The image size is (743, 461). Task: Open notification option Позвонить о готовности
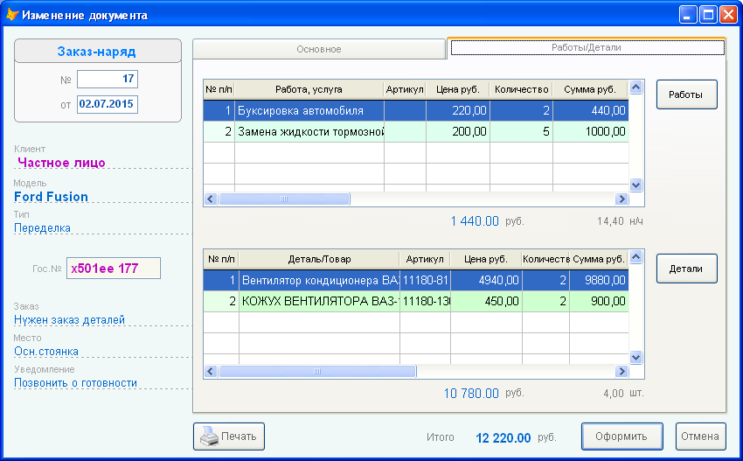coord(76,383)
